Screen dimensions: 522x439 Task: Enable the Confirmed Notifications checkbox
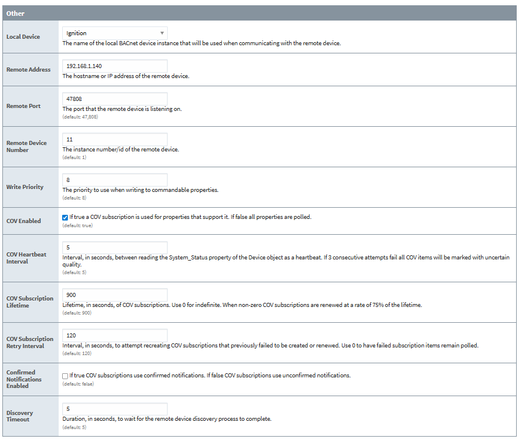point(65,376)
